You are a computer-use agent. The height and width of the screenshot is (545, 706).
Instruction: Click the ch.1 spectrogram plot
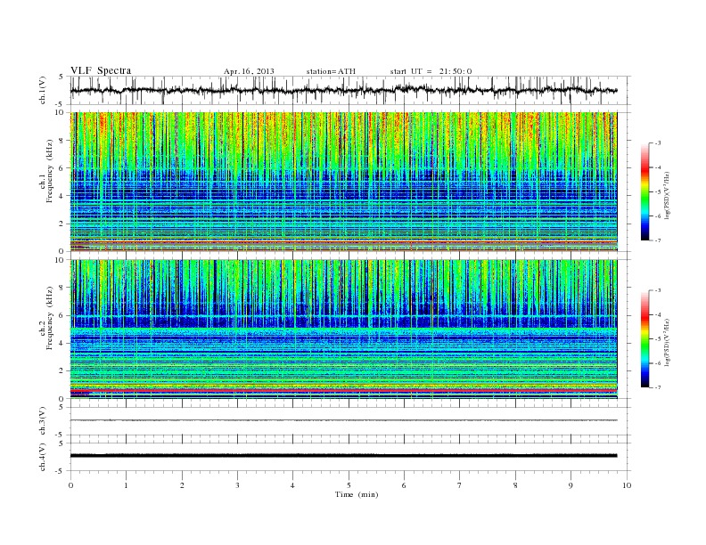click(x=343, y=182)
